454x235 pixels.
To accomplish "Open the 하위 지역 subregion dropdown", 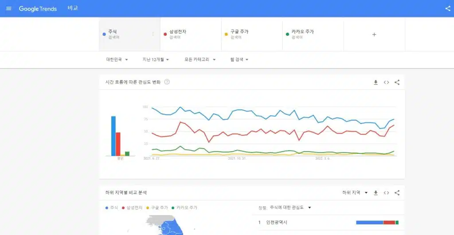I will pos(355,193).
